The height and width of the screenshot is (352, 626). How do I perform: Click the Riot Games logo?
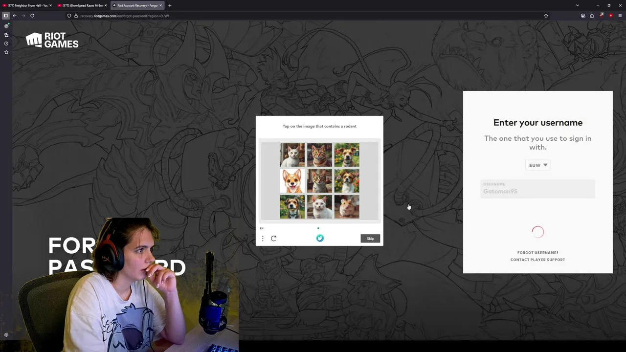pos(52,40)
